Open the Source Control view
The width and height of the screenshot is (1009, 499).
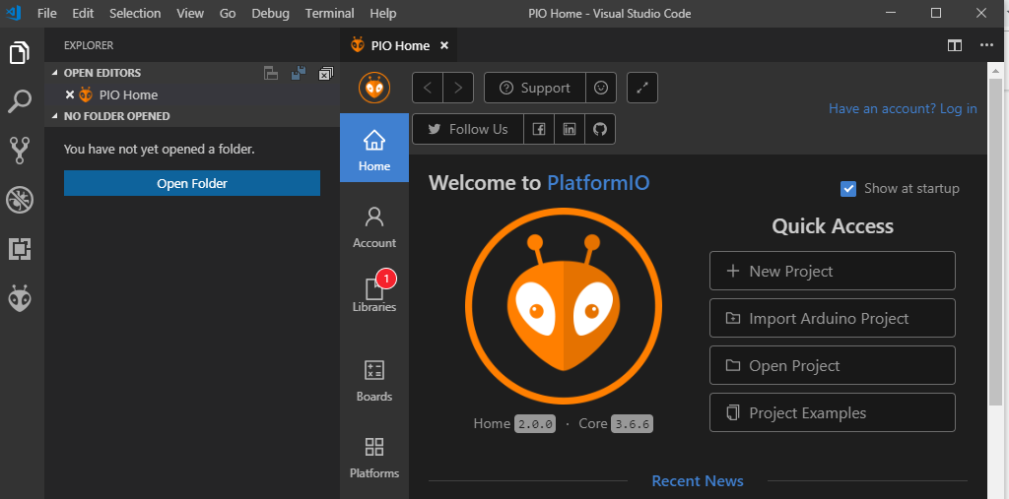(x=21, y=150)
